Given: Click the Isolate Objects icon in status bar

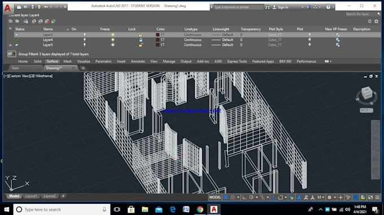Looking at the screenshot, I should (363, 197).
